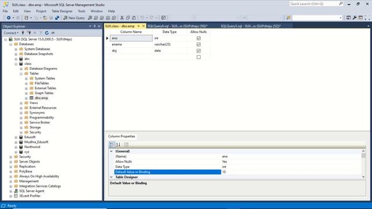Screen dimensions: 372x209
Task: Collapse the SUJI server node
Action: pyautogui.click(x=5, y=39)
